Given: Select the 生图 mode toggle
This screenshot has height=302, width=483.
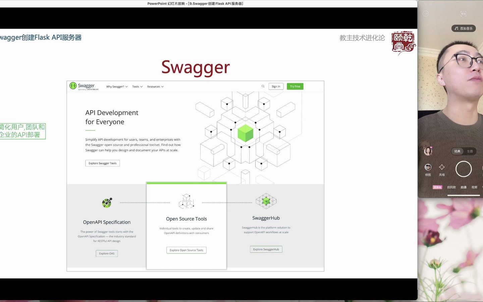Looking at the screenshot, I should point(470,151).
